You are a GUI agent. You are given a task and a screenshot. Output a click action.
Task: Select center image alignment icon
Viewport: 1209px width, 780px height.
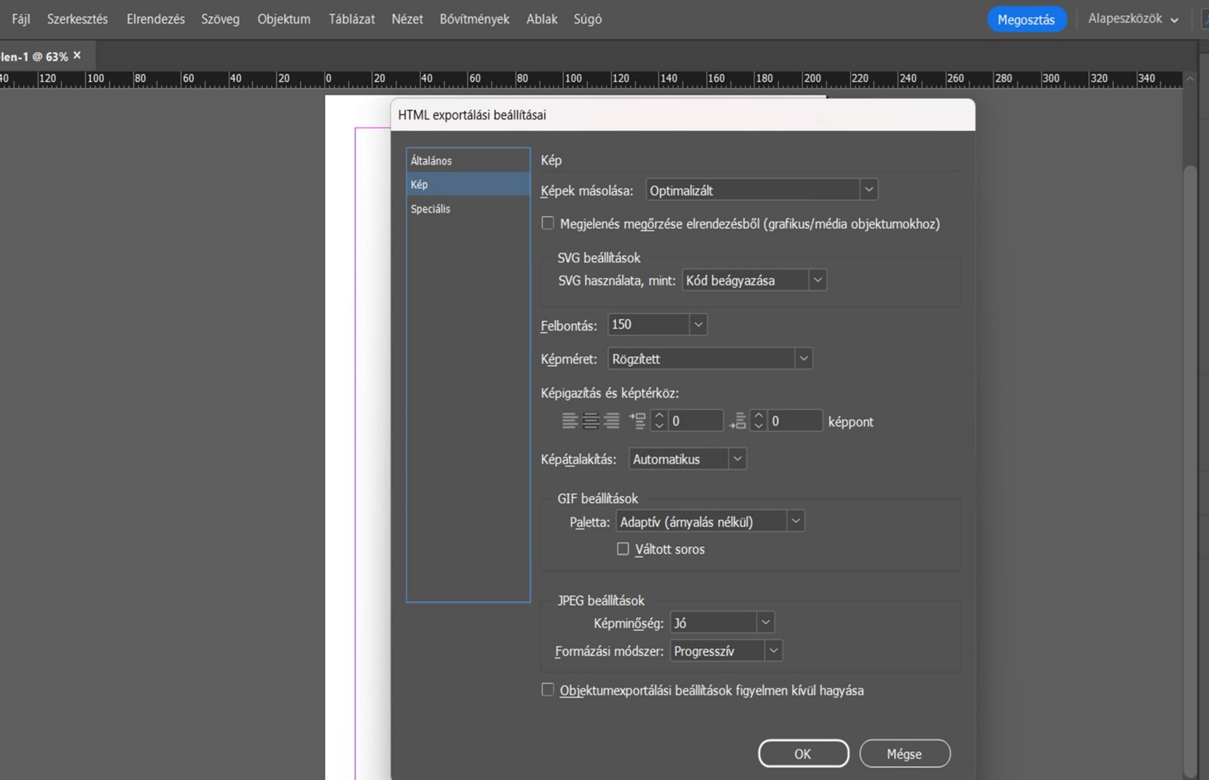(x=591, y=421)
